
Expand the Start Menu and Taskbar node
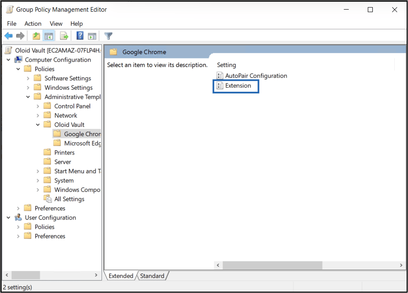pos(38,171)
